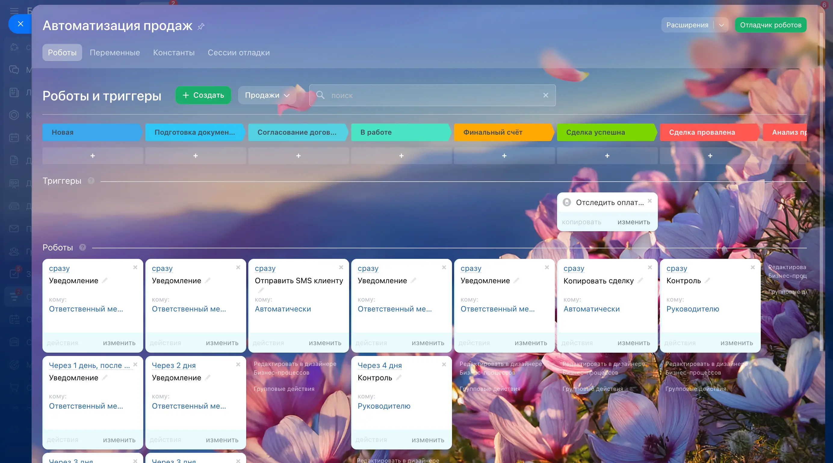Open the Сессии отладки tab
Viewport: 833px width, 463px height.
238,53
